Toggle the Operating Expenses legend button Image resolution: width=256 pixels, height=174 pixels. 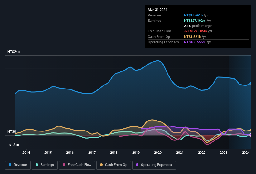click(154, 165)
